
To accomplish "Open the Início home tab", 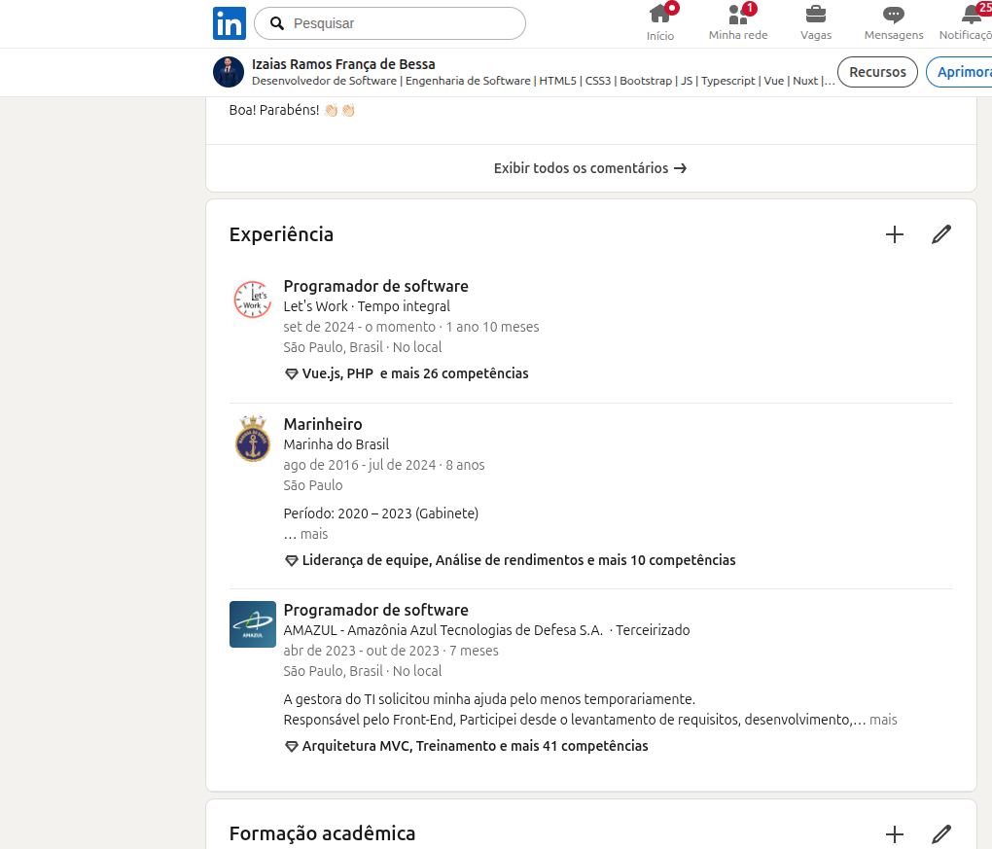I will tap(659, 23).
